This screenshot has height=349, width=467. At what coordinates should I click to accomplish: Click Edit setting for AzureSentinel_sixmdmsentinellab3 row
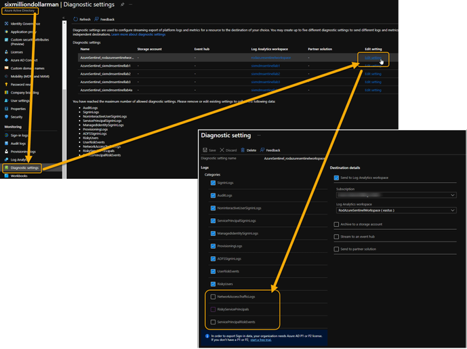(x=373, y=82)
